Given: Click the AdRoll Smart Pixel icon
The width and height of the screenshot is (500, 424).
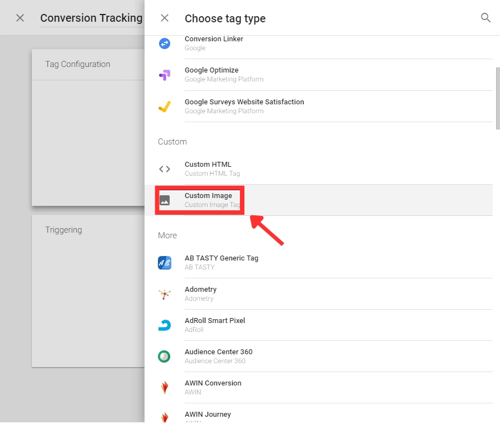Looking at the screenshot, I should [165, 325].
